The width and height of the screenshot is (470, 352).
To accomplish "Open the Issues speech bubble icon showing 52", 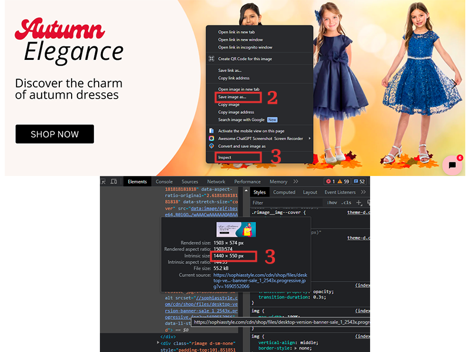I will pyautogui.click(x=357, y=181).
